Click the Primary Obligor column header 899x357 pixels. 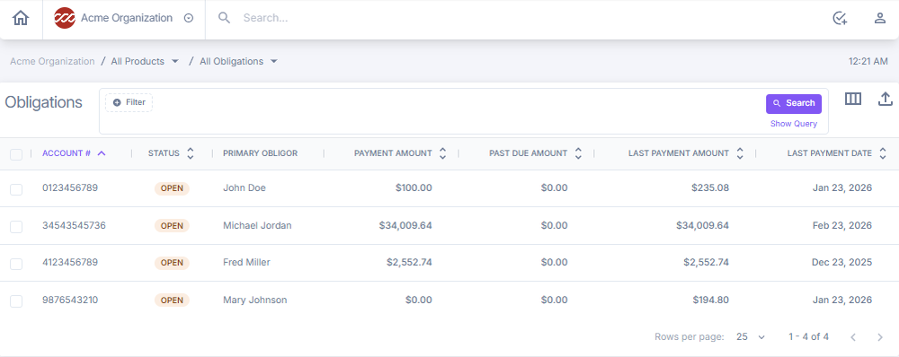click(261, 153)
